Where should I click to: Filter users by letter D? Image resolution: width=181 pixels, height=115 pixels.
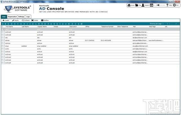[x=12, y=24]
